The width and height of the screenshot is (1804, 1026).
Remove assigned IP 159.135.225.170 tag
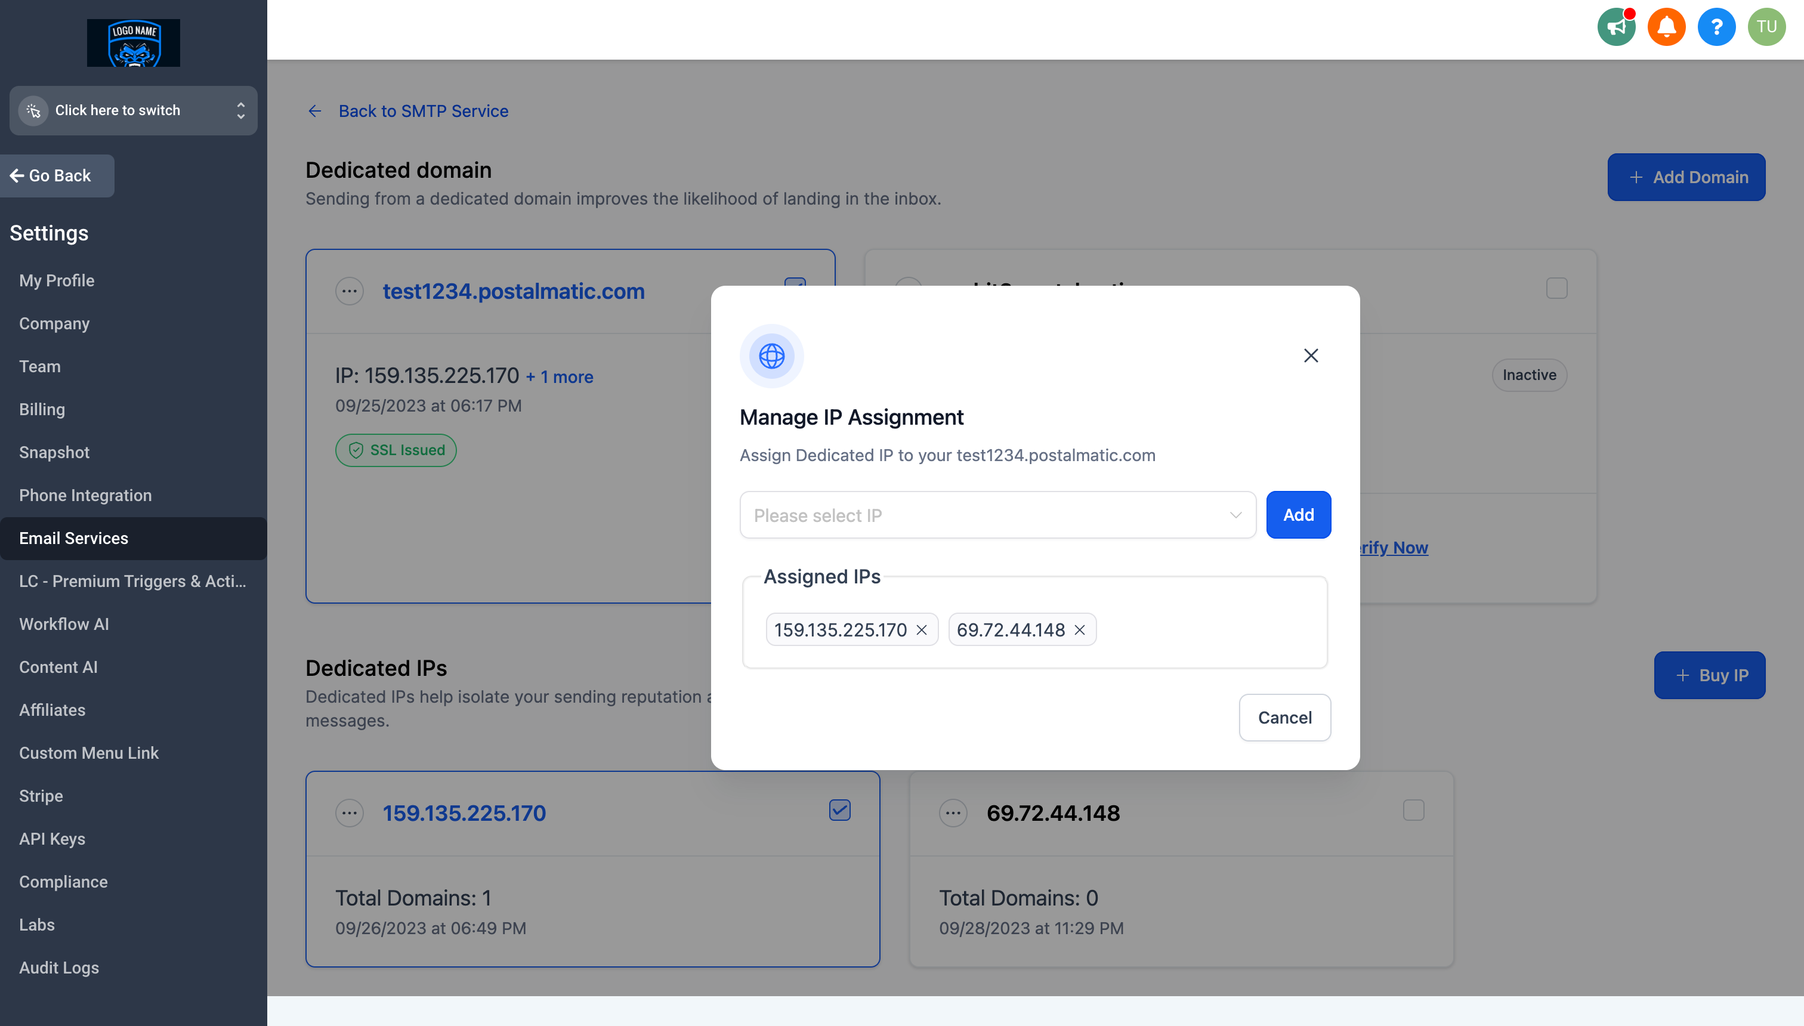point(921,630)
